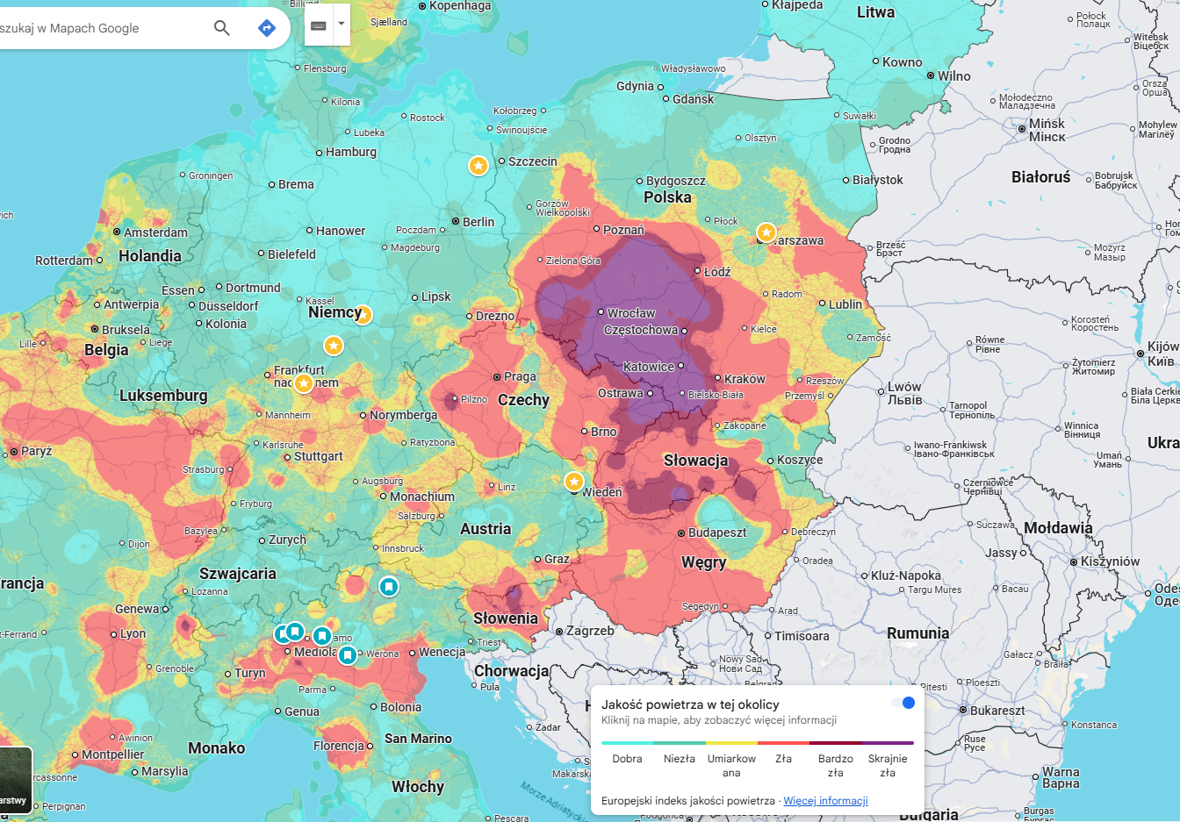Open directions with the blue diamond icon
Image resolution: width=1180 pixels, height=822 pixels.
267,28
